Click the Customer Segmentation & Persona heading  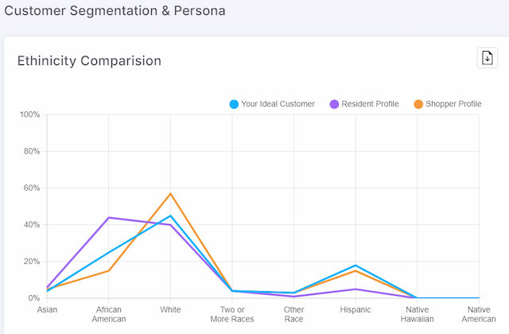pyautogui.click(x=115, y=10)
